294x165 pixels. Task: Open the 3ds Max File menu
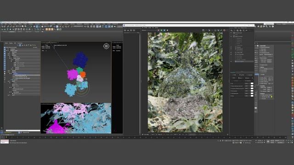2,24
